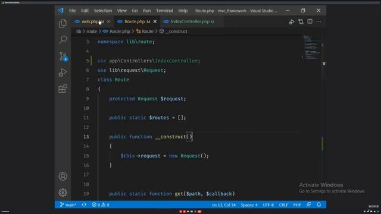
Task: Open the Help menu
Action: pyautogui.click(x=183, y=11)
